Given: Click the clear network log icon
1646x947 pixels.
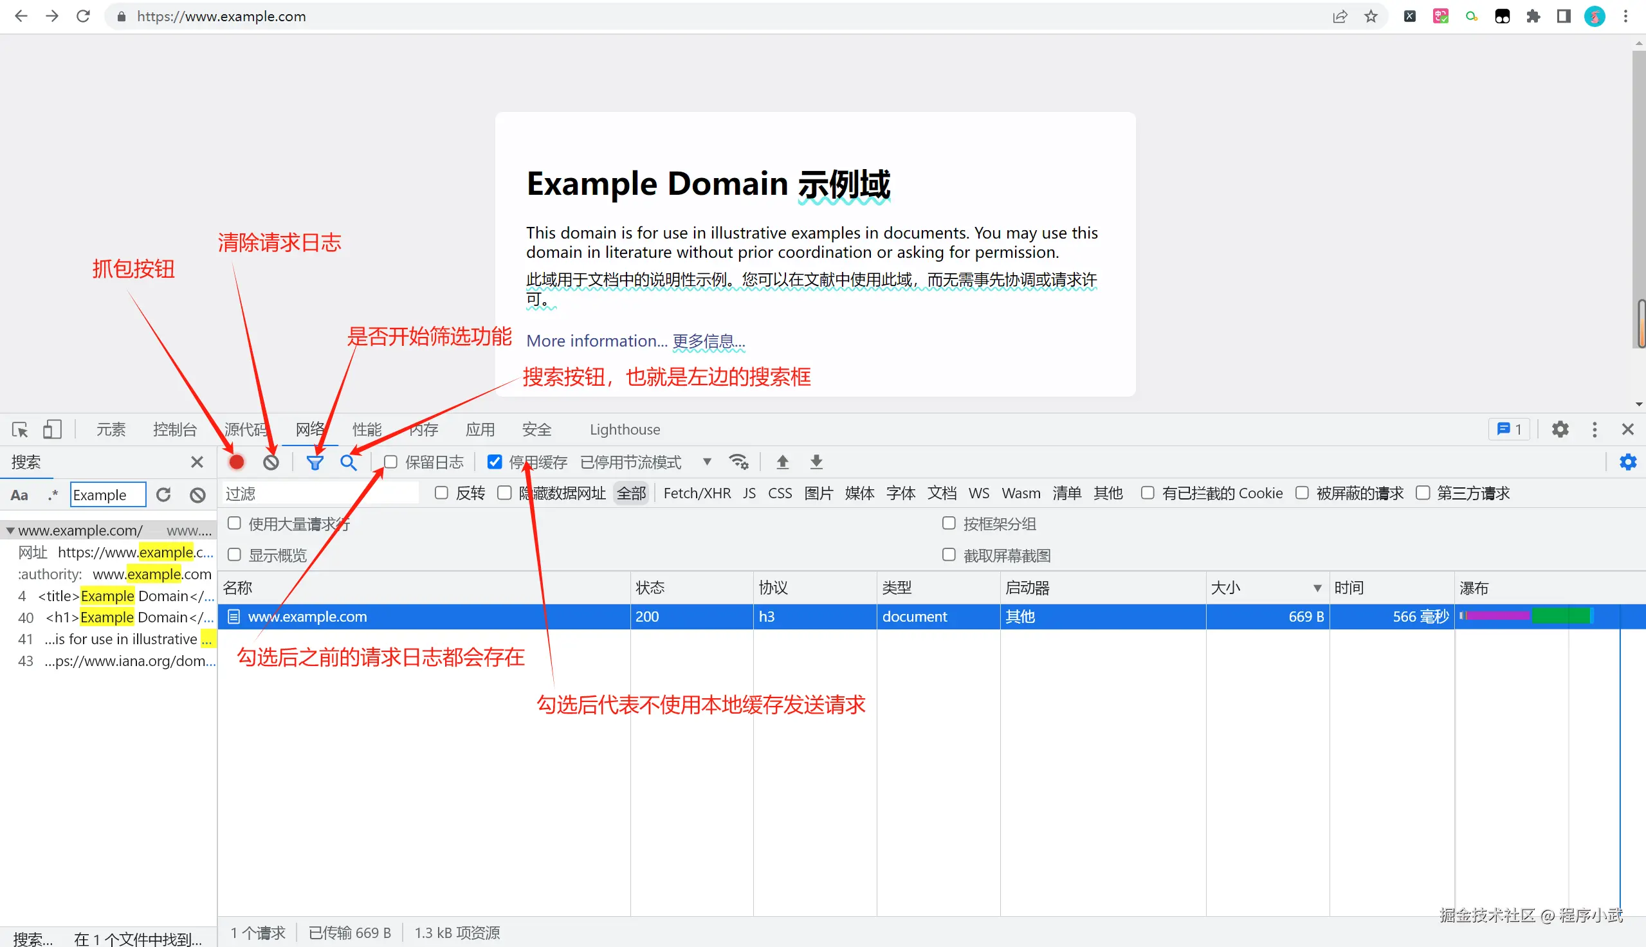Looking at the screenshot, I should tap(271, 462).
